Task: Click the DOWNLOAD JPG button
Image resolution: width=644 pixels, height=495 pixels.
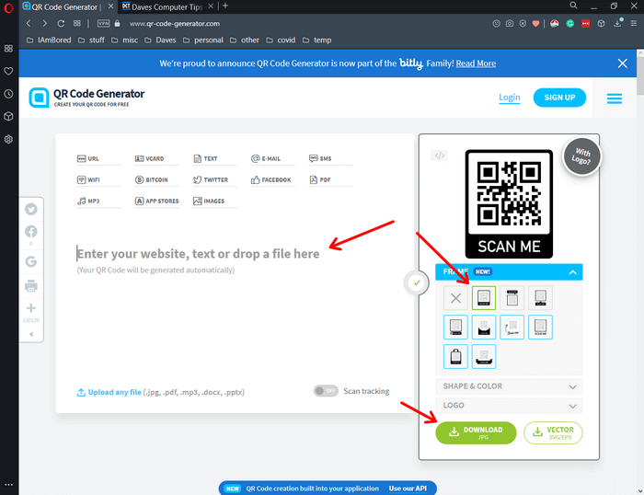Action: tap(476, 433)
